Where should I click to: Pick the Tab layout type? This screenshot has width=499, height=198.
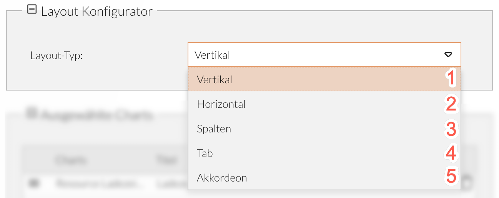[x=205, y=153]
